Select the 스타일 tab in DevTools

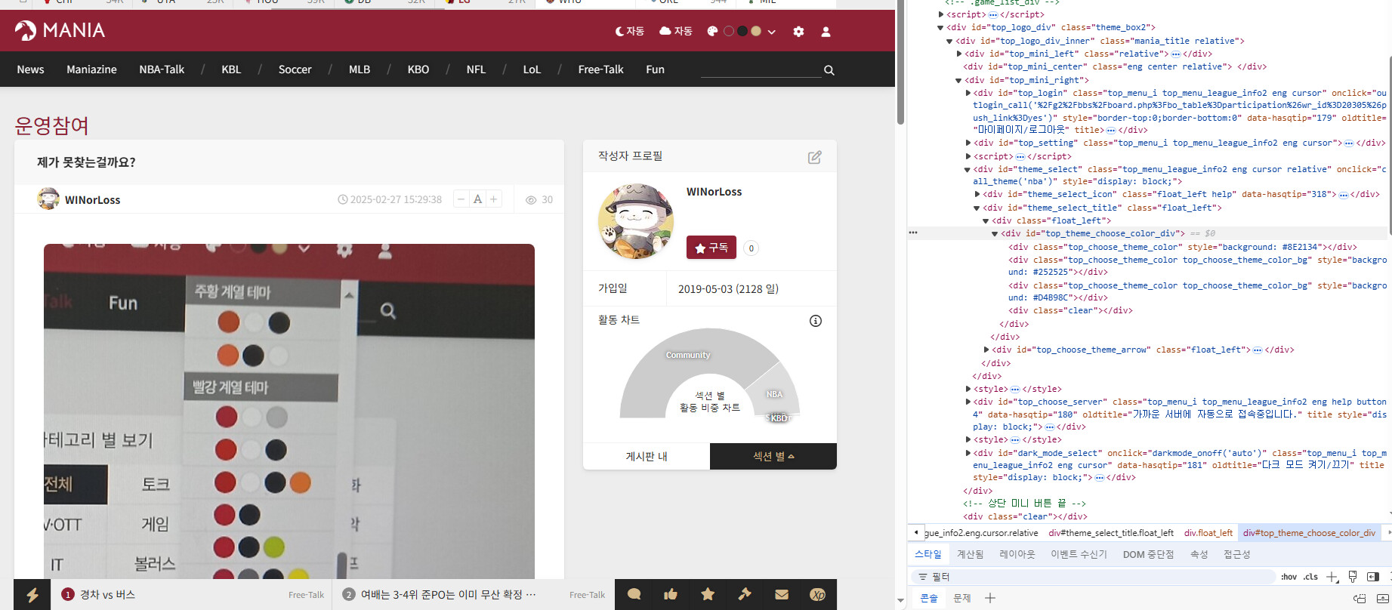point(928,554)
